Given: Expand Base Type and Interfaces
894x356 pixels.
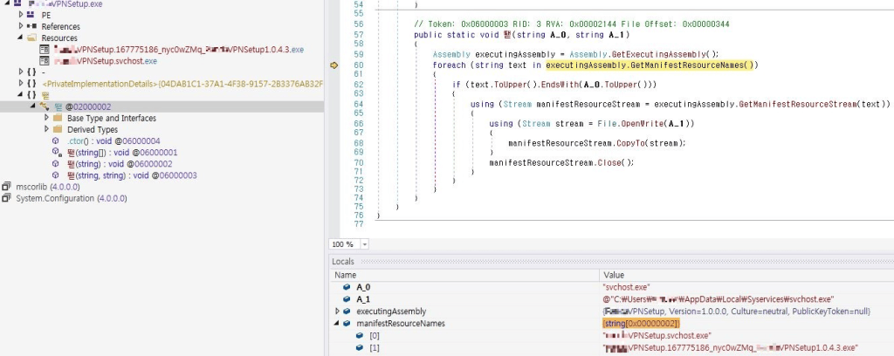Looking at the screenshot, I should (x=47, y=117).
